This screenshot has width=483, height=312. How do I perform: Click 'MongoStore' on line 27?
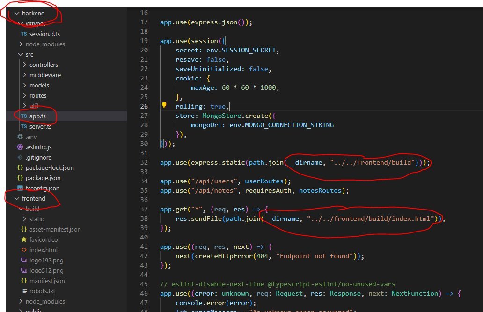(x=221, y=116)
